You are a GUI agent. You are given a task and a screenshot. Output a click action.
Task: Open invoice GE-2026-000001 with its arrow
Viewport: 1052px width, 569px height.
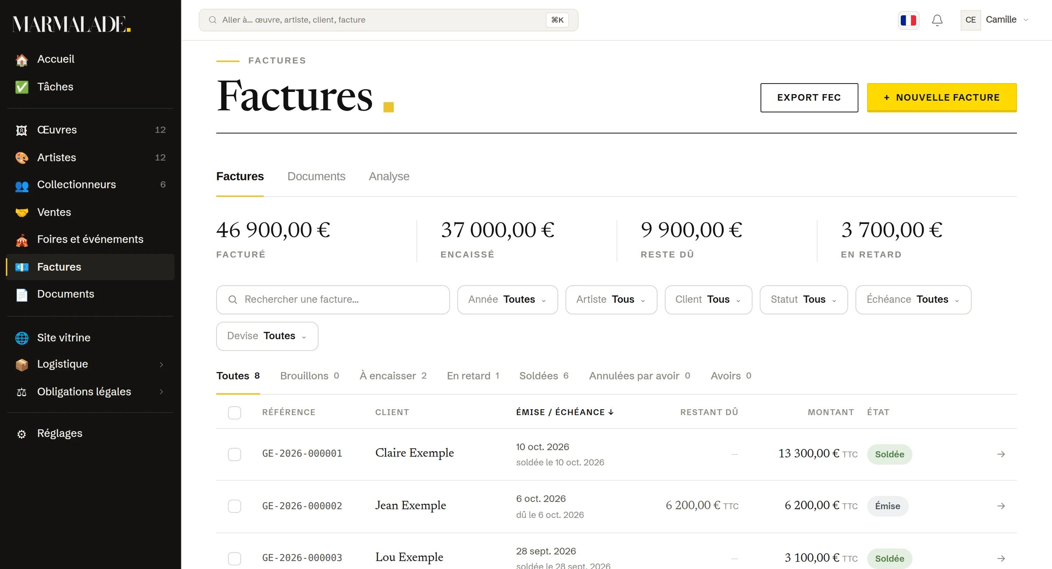click(1001, 454)
